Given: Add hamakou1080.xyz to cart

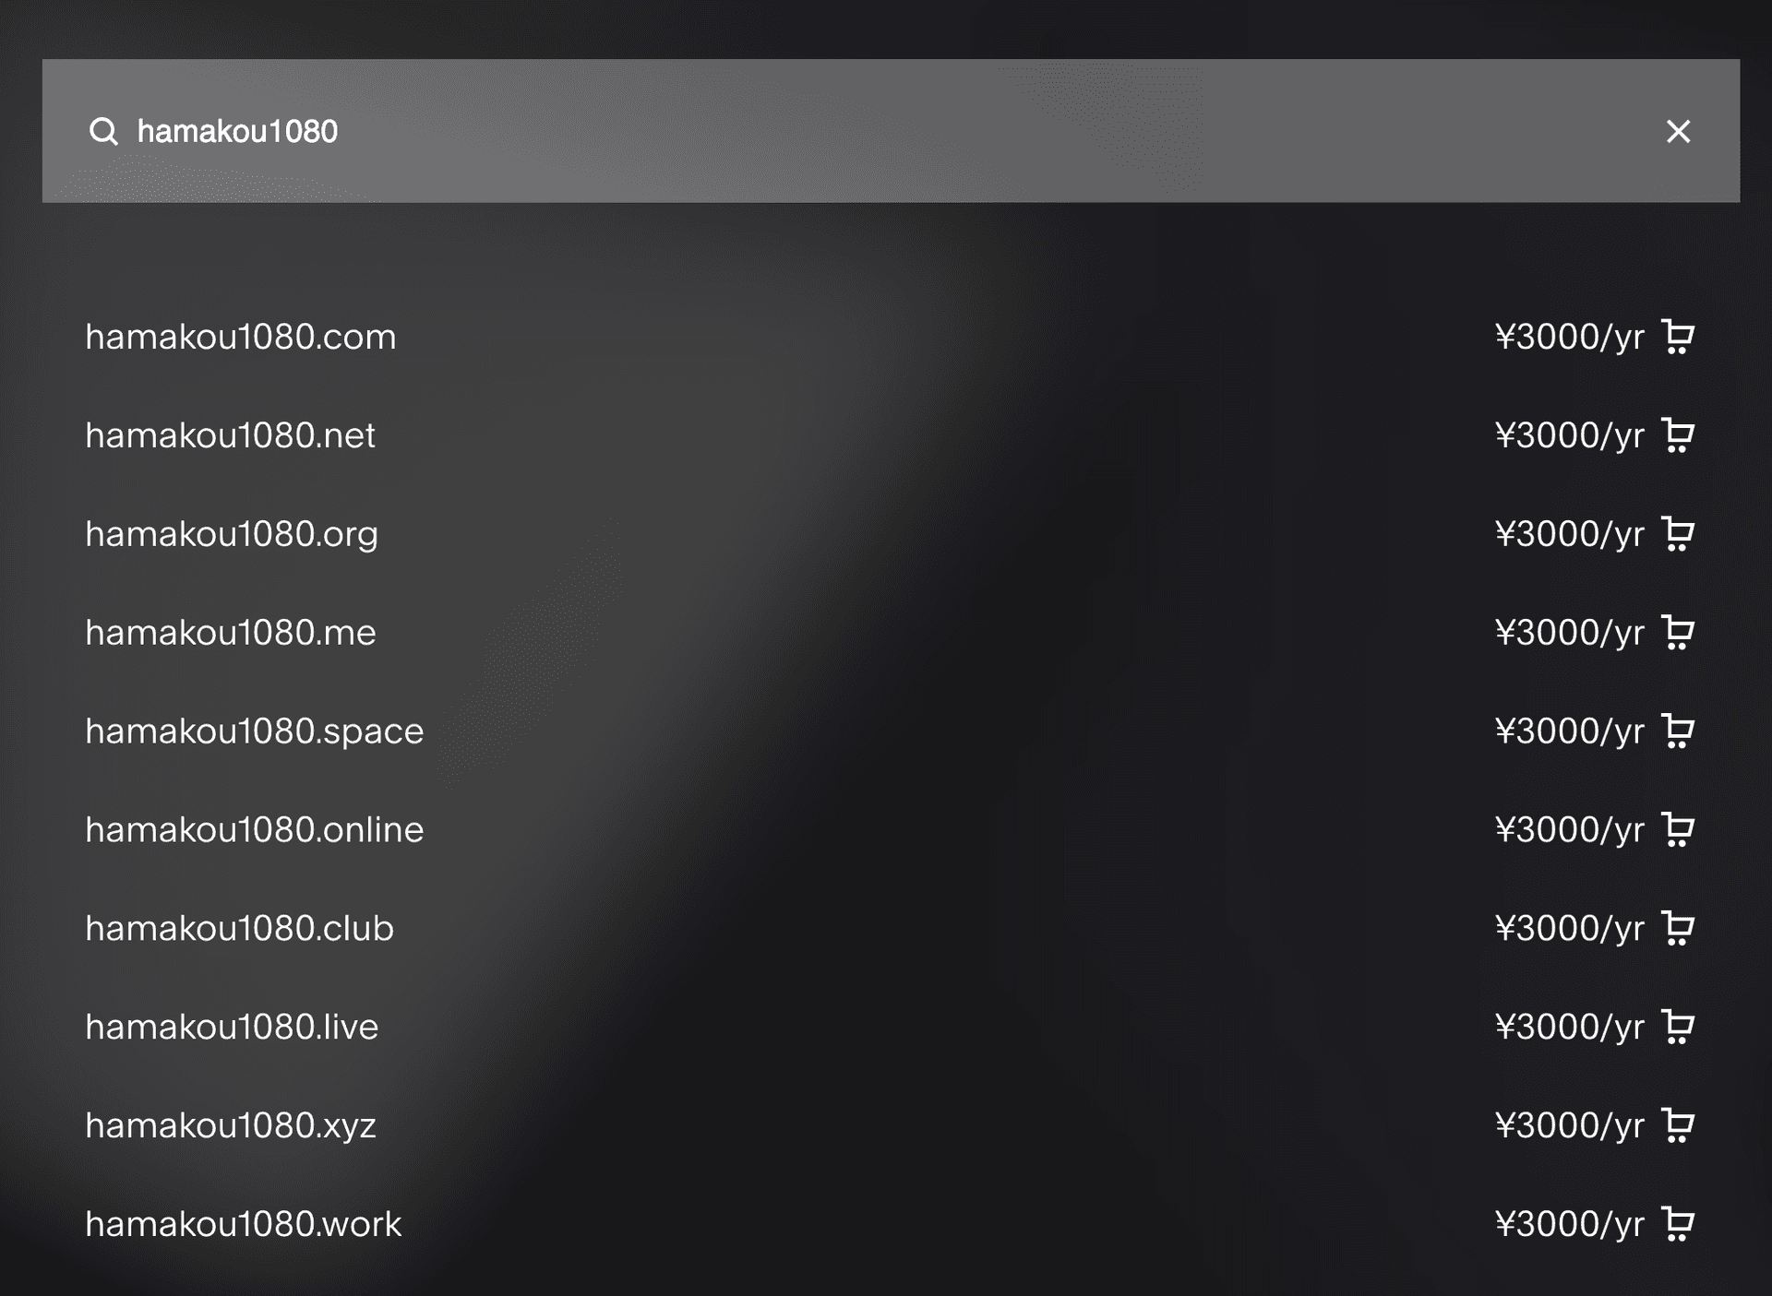Looking at the screenshot, I should (x=1677, y=1126).
